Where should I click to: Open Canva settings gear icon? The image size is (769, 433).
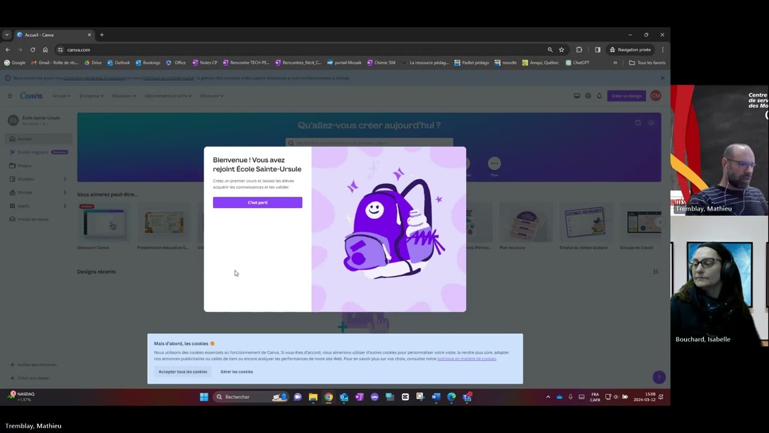[x=588, y=96]
